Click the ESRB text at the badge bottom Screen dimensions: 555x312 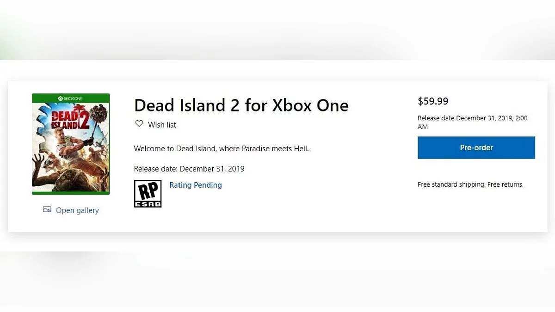pos(148,203)
